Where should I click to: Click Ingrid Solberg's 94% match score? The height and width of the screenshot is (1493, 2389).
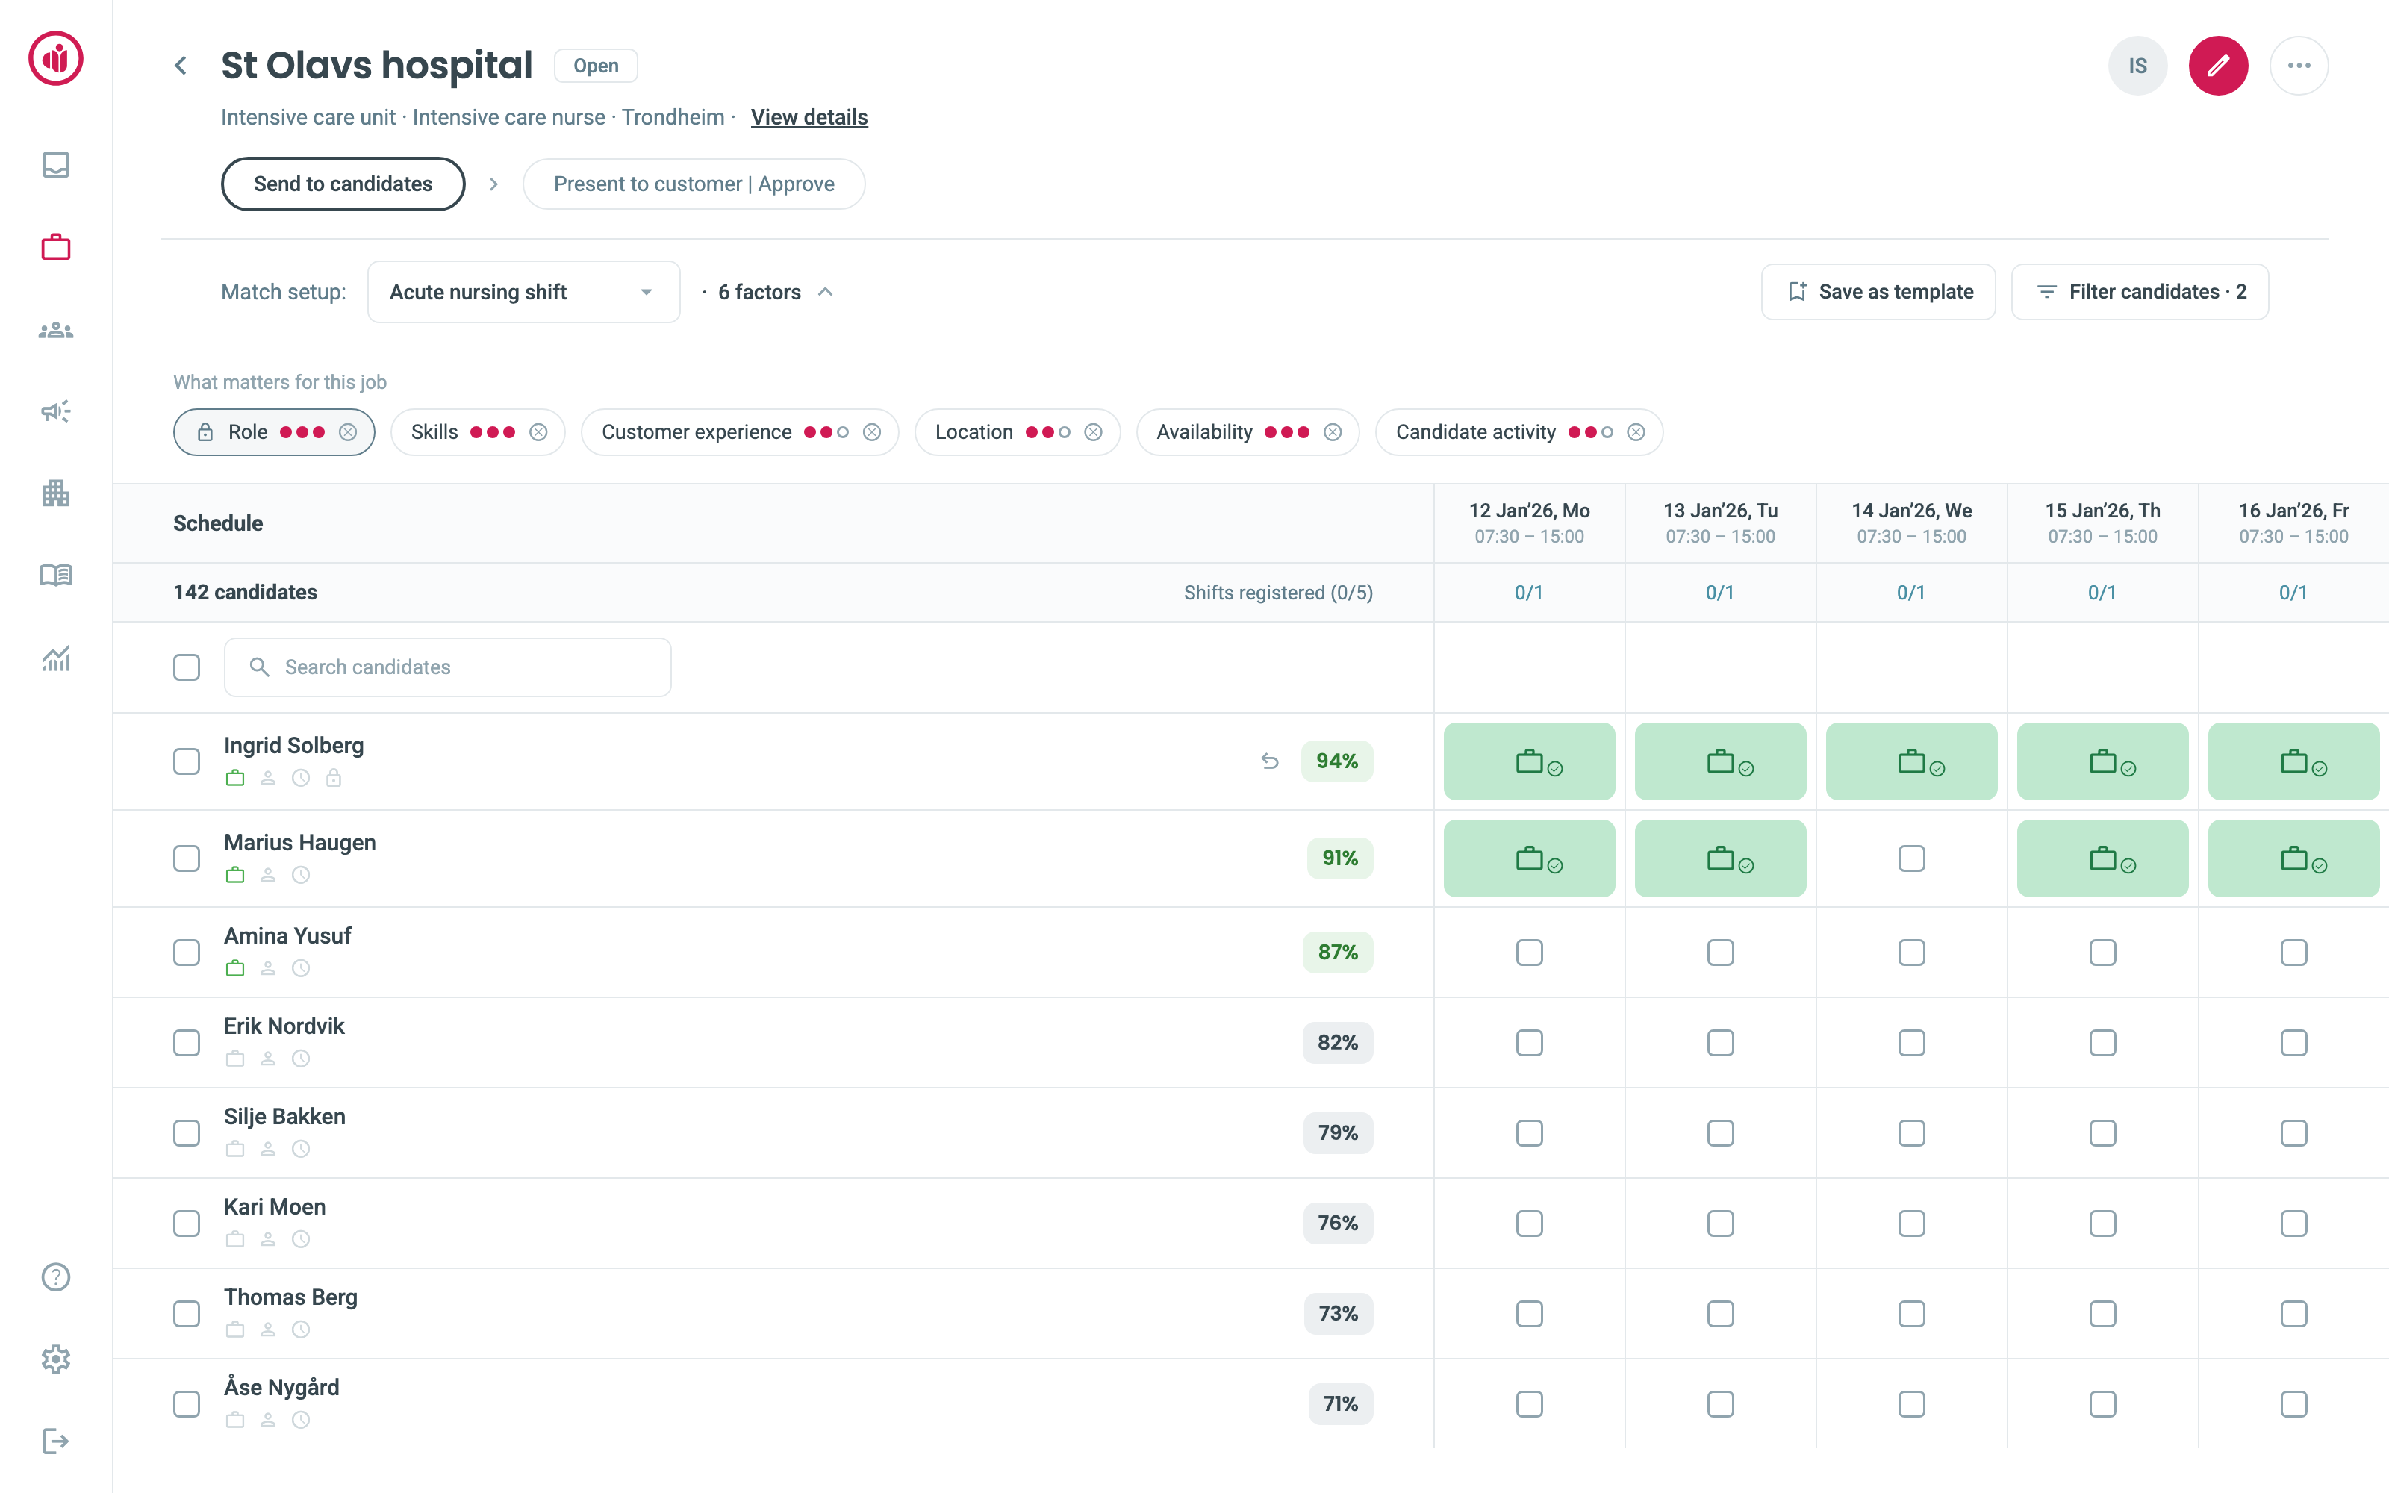point(1336,761)
